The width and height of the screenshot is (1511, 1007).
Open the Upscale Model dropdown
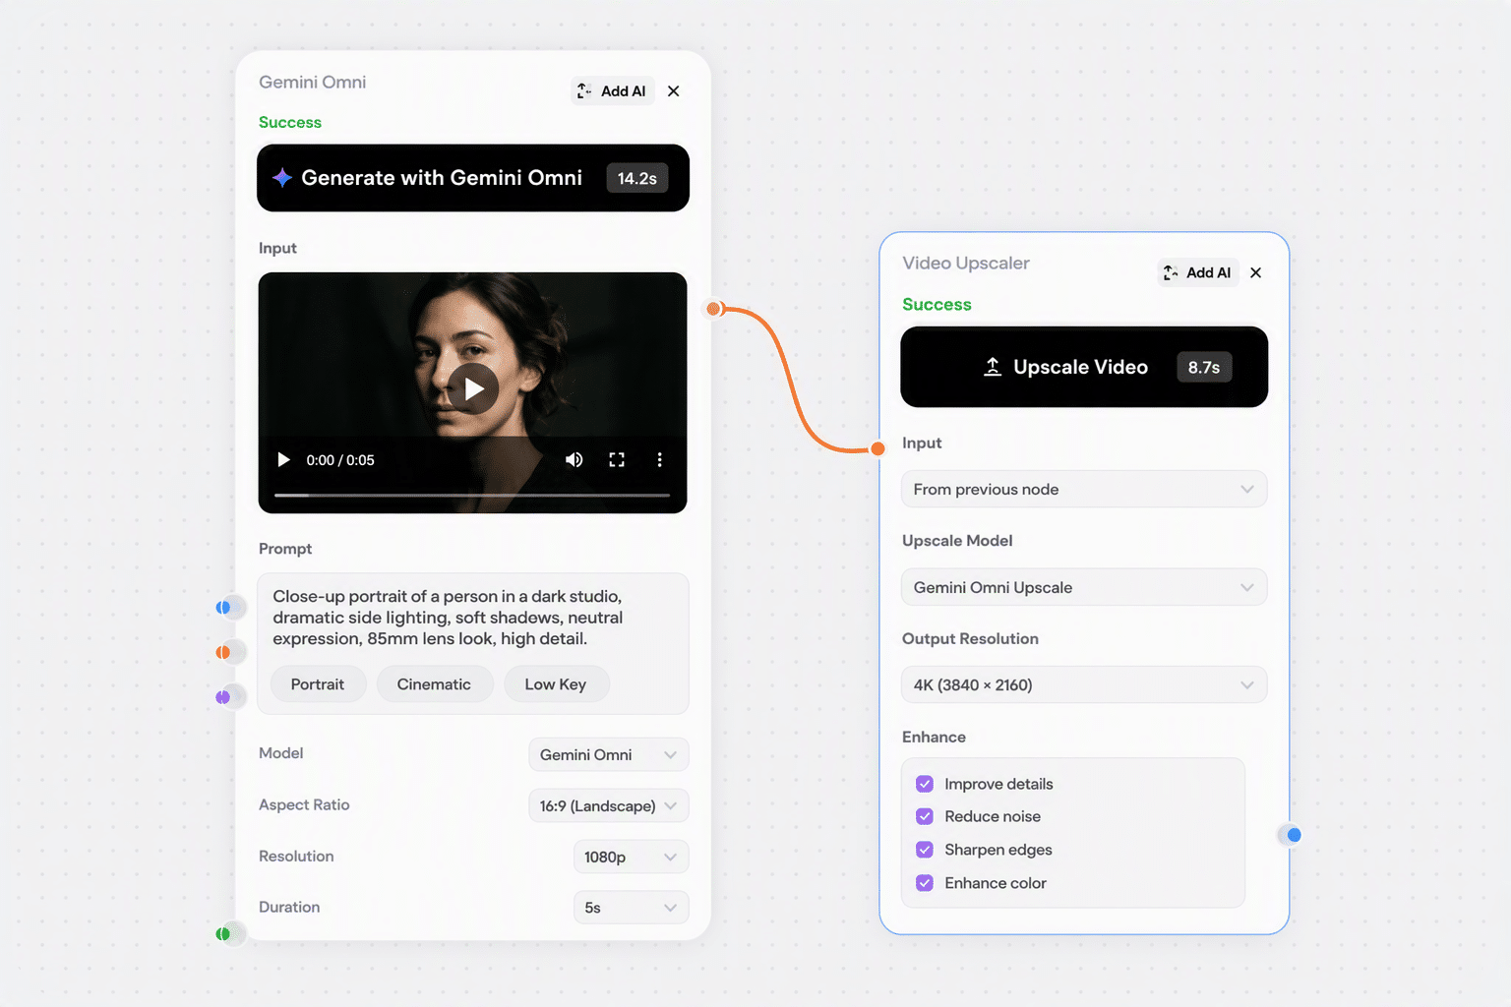1084,587
